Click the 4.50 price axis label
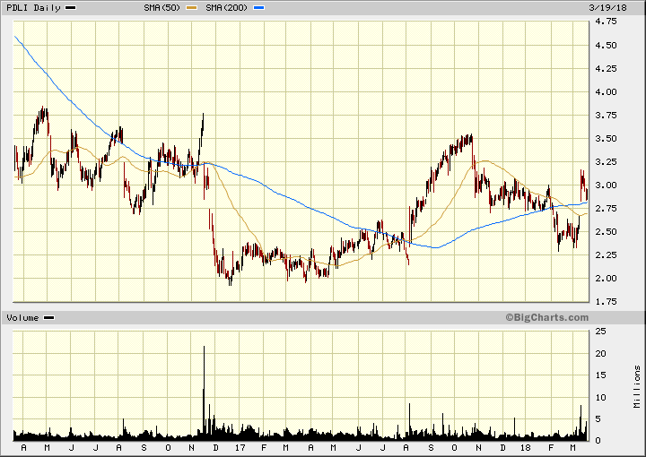The height and width of the screenshot is (457, 646). (x=606, y=45)
